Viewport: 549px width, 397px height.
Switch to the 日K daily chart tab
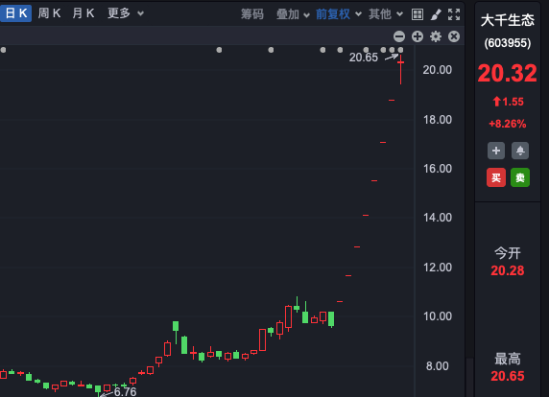(15, 13)
